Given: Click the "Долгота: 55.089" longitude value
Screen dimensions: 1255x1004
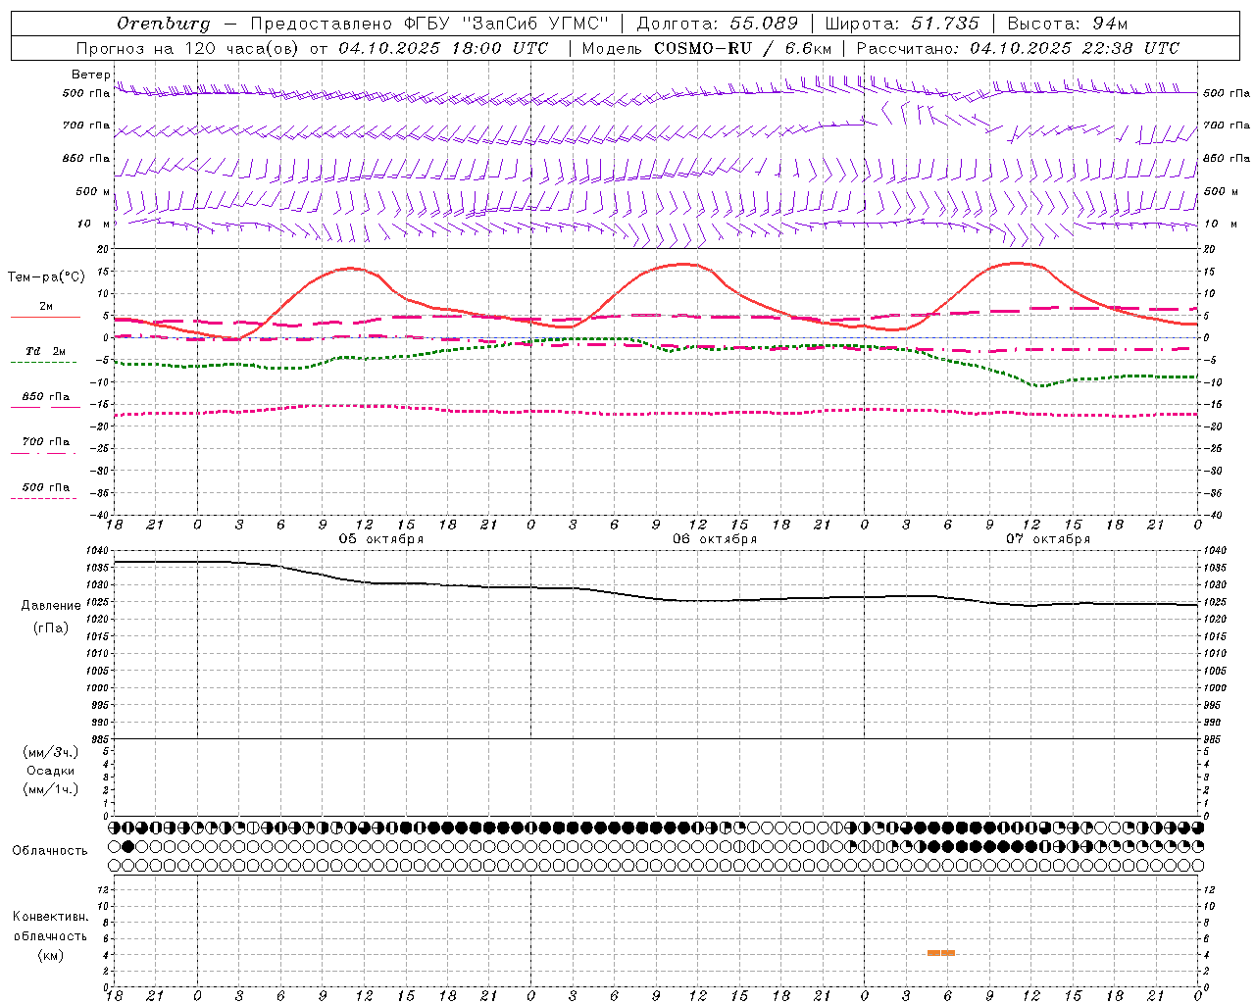Looking at the screenshot, I should (718, 24).
